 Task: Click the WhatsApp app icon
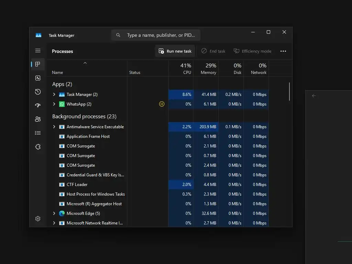(x=62, y=104)
